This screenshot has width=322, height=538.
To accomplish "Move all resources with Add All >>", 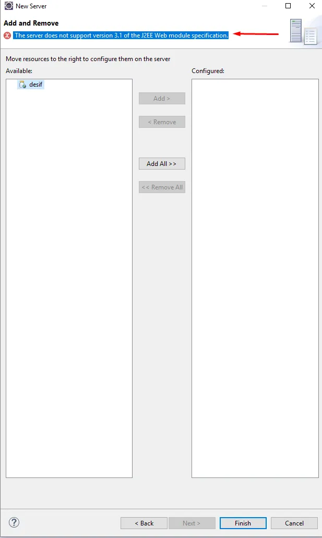I will pyautogui.click(x=162, y=164).
